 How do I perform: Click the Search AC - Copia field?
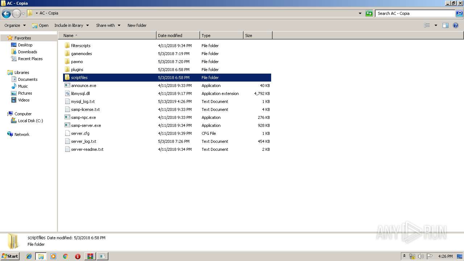coord(415,13)
